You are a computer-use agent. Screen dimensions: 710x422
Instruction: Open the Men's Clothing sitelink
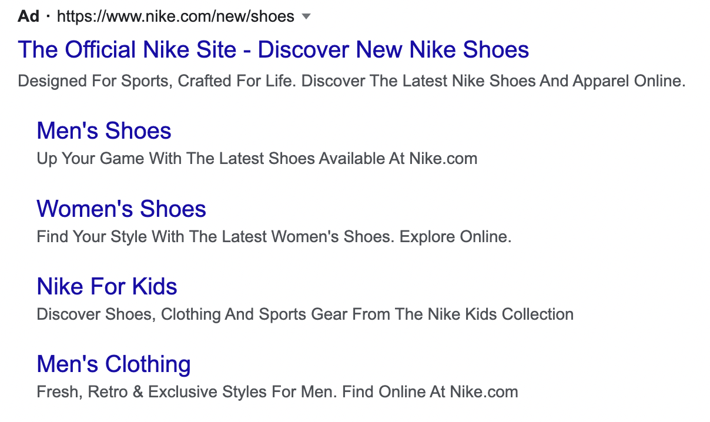click(113, 364)
